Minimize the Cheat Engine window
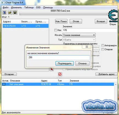The width and height of the screenshot is (119, 115). (101, 2)
